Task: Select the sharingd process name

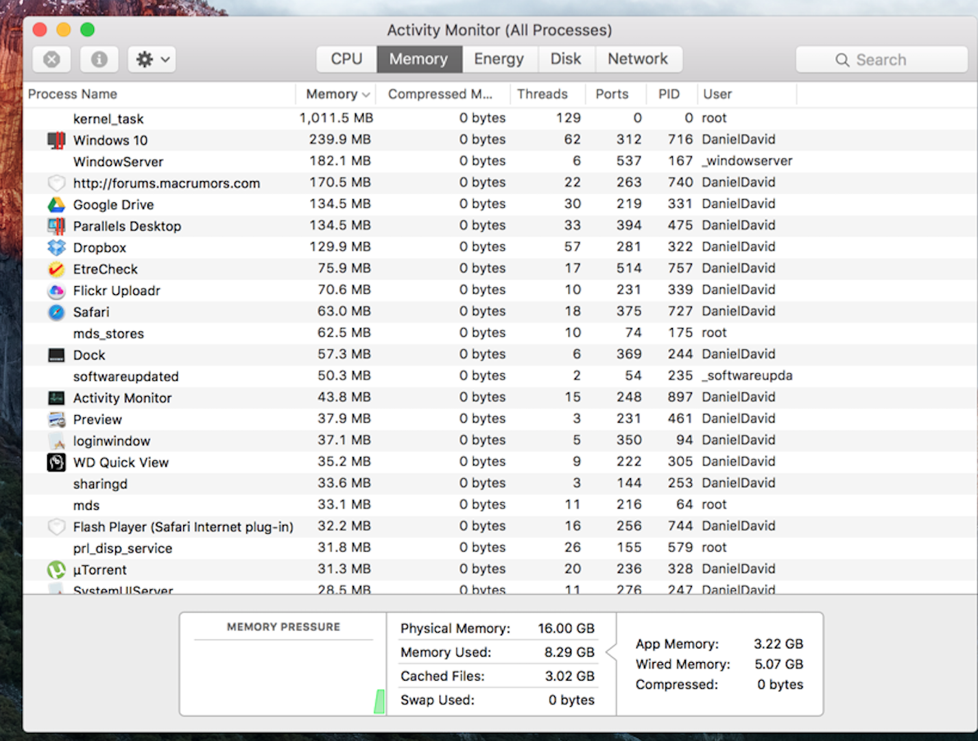Action: [x=100, y=484]
